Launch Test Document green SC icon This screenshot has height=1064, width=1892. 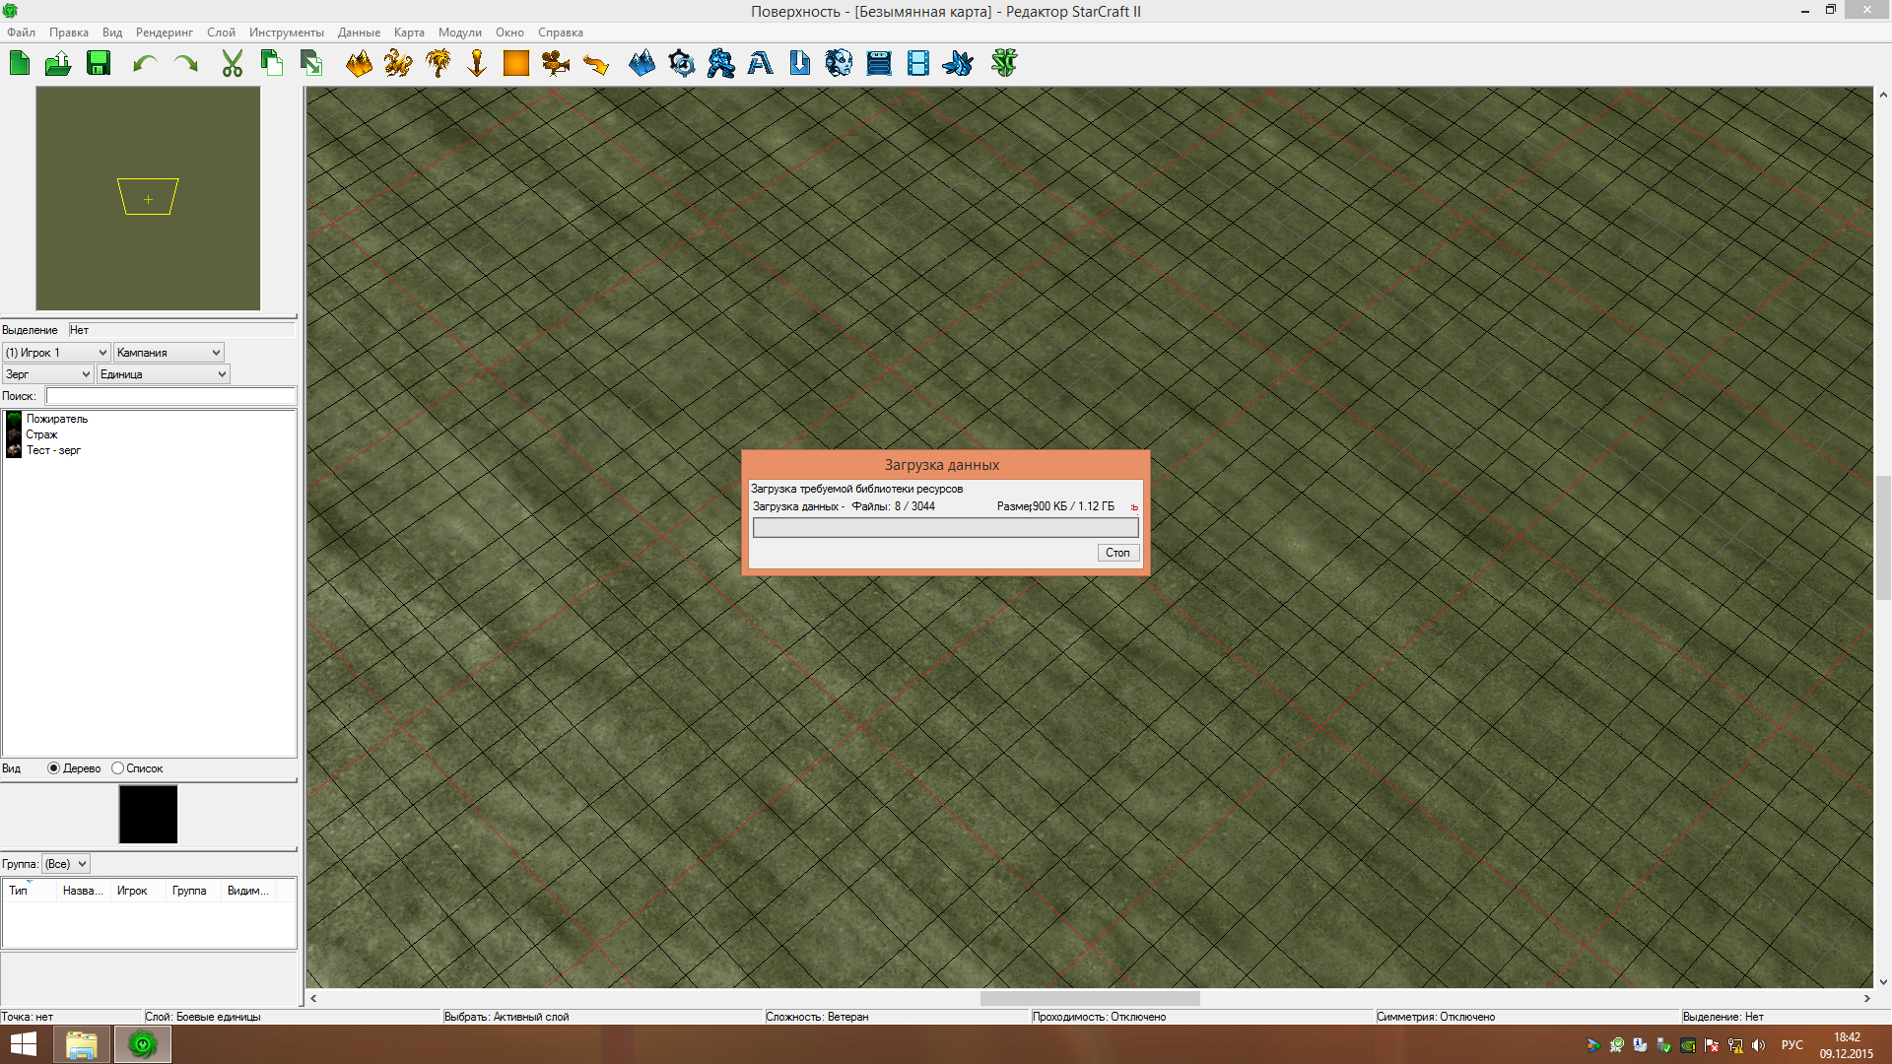pos(1004,64)
